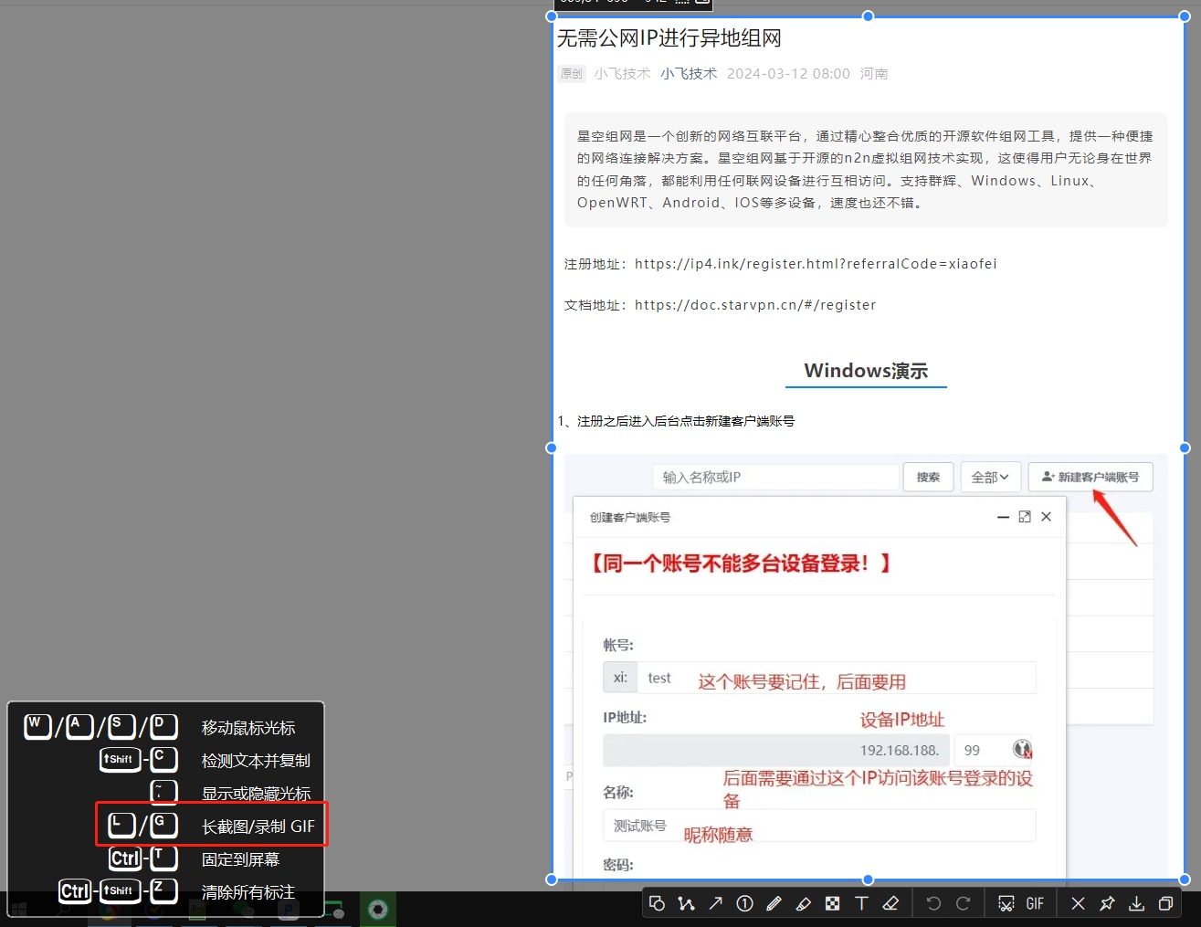This screenshot has height=927, width=1201.
Task: Select the arrow annotation tool
Action: 715,903
